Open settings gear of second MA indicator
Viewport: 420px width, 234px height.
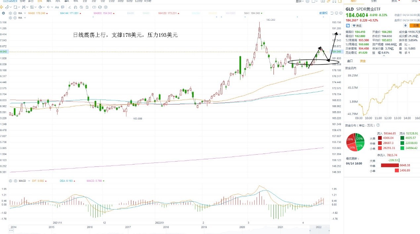click(10, 18)
